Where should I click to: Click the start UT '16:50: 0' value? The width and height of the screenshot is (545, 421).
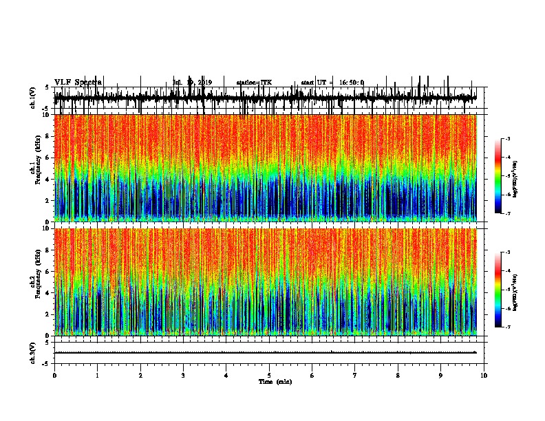[x=352, y=83]
